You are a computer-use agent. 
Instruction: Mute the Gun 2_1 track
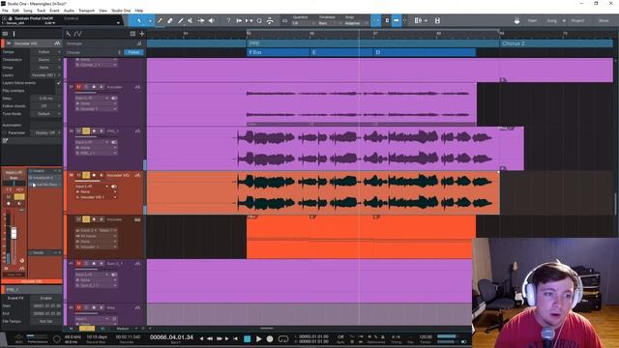(78, 264)
